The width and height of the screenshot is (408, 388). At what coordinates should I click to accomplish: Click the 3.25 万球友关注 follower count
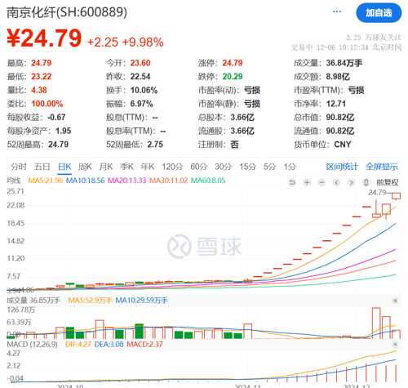[374, 38]
